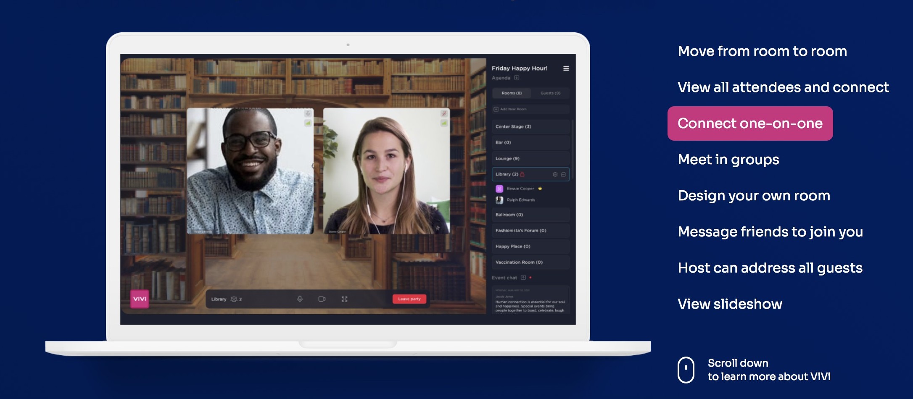The height and width of the screenshot is (399, 913).
Task: Click the Event chat label
Action: 504,278
